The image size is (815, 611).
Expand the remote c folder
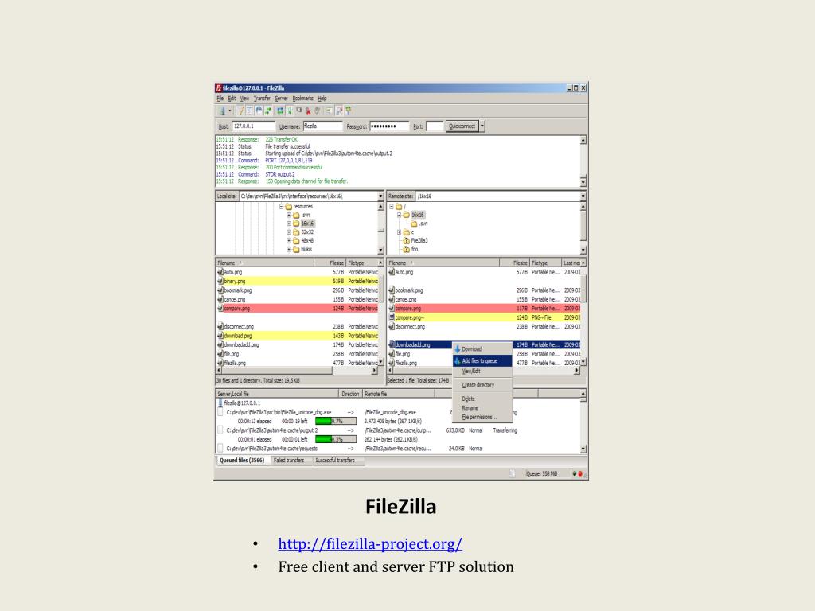click(x=400, y=232)
